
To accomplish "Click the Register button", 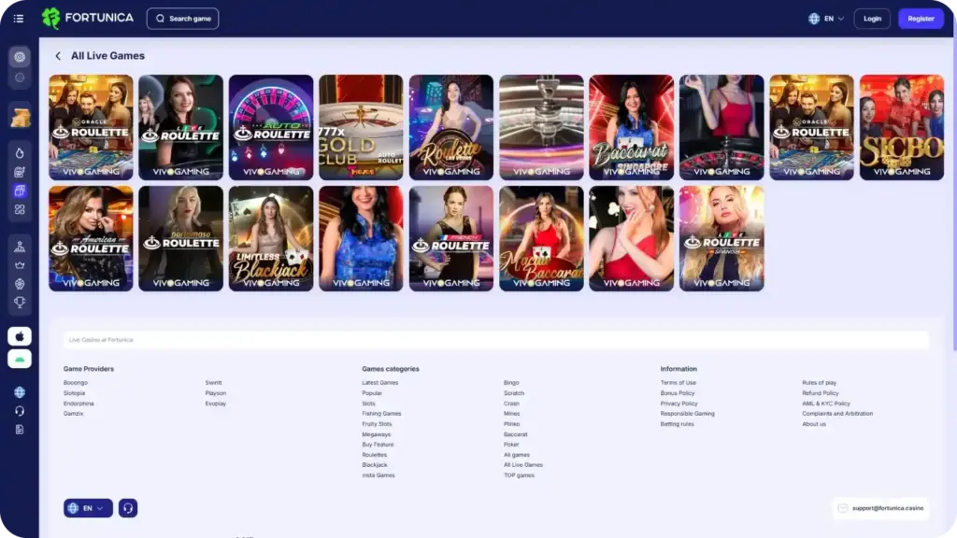I will click(x=921, y=19).
